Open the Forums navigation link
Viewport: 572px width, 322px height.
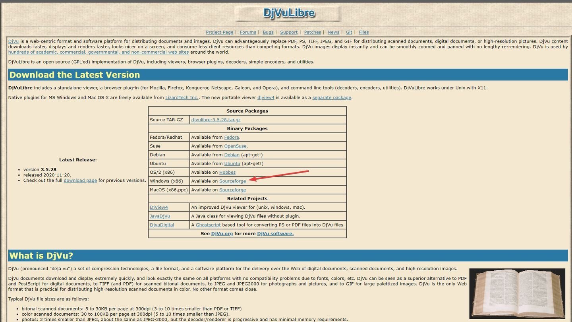pyautogui.click(x=248, y=32)
